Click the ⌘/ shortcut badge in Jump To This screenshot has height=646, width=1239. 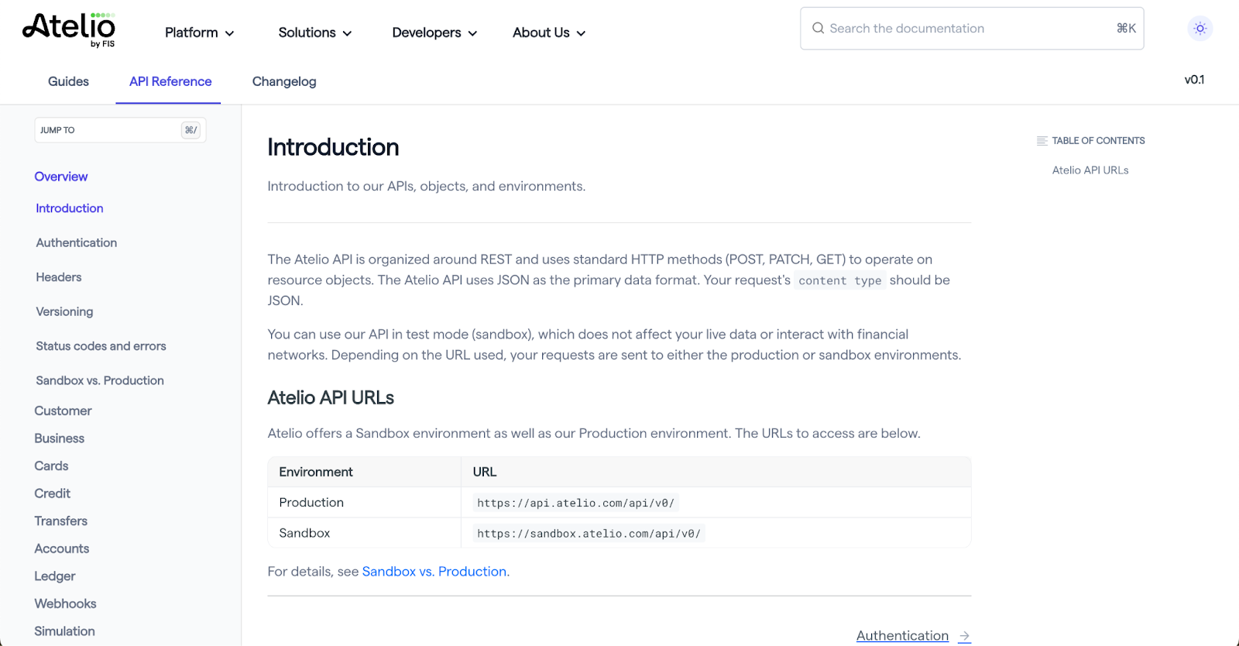click(190, 130)
